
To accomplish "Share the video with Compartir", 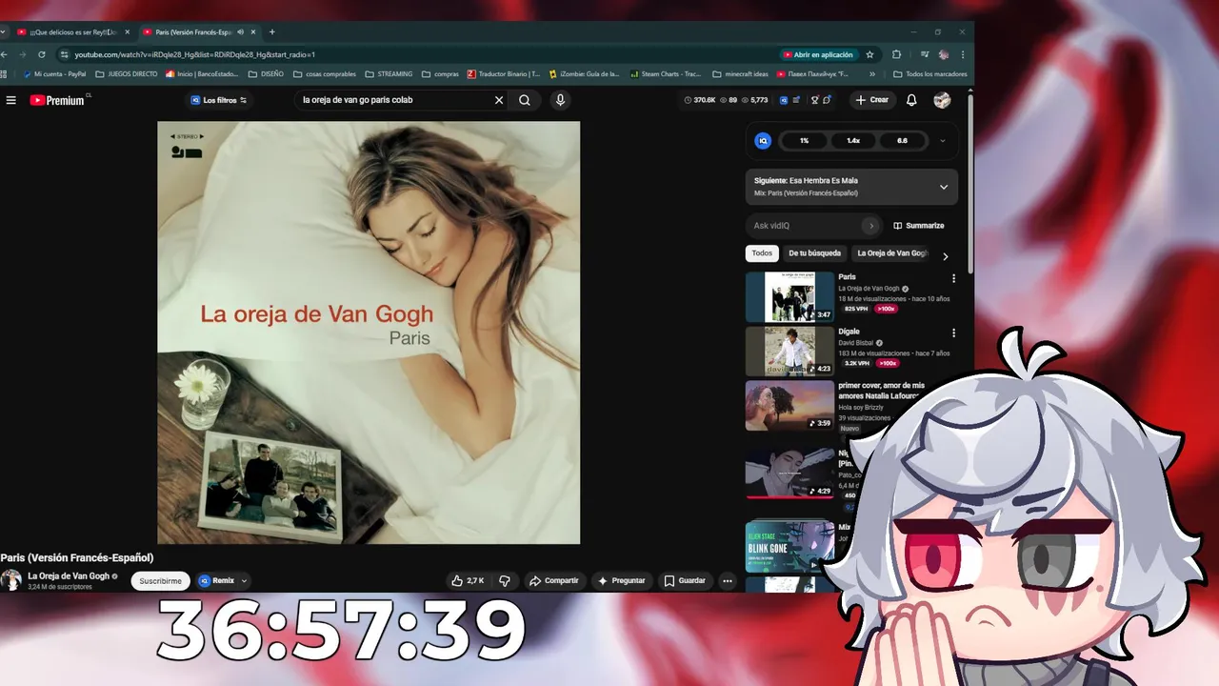I will click(x=554, y=580).
